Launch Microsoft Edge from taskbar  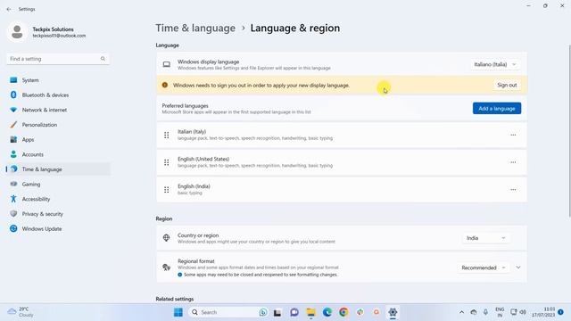pos(327,312)
